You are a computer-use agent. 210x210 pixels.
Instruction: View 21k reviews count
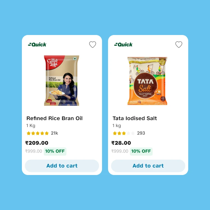(x=54, y=133)
